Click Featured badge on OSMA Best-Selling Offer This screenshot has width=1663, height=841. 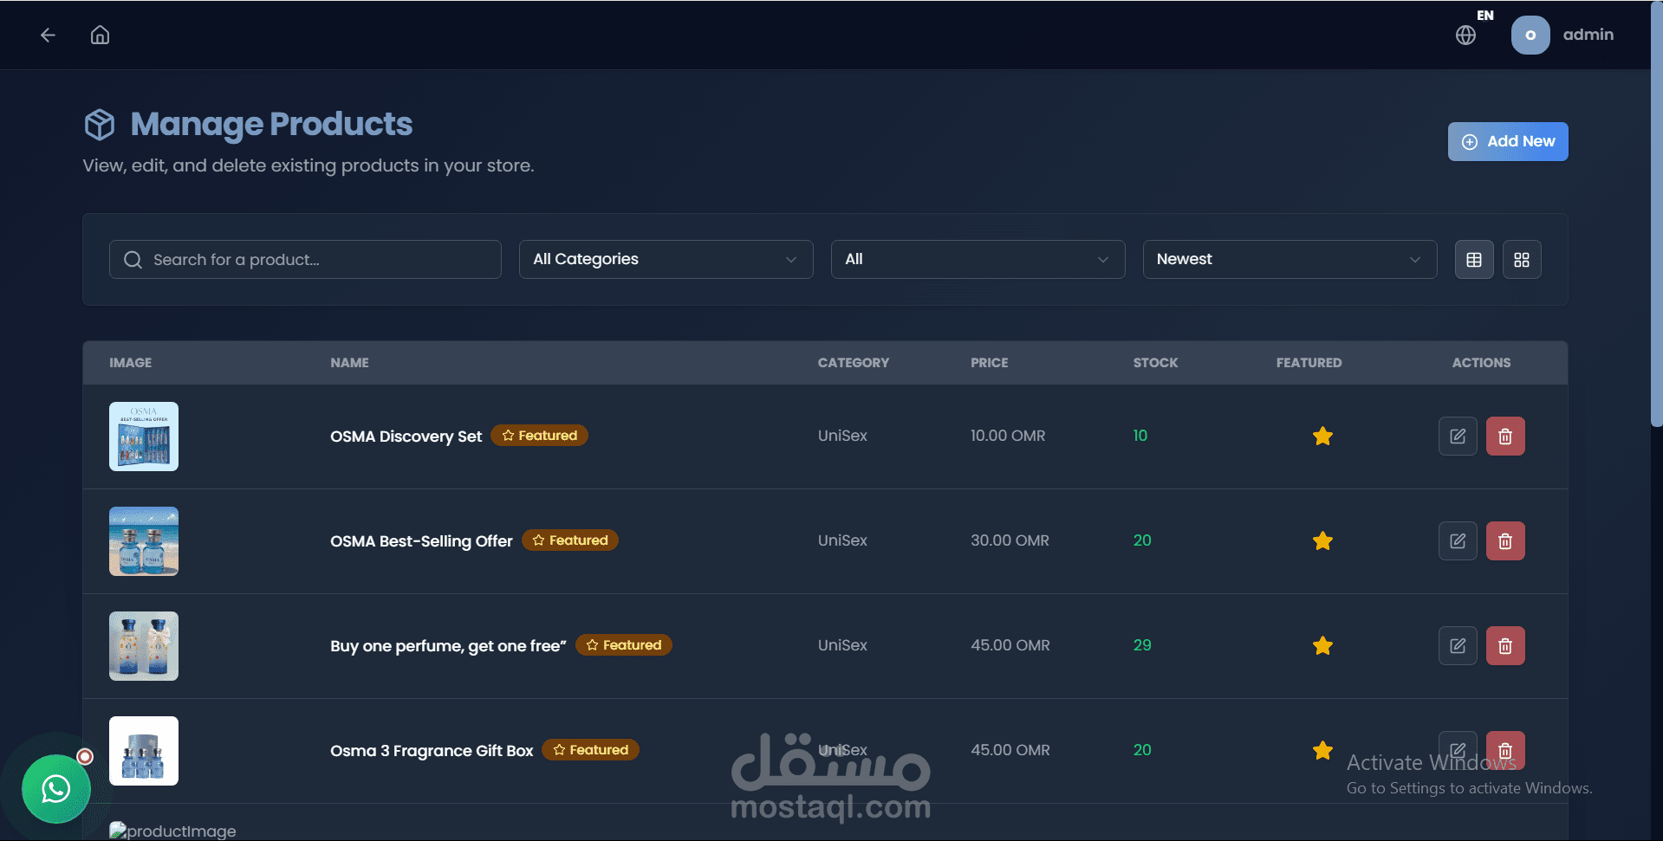[570, 540]
